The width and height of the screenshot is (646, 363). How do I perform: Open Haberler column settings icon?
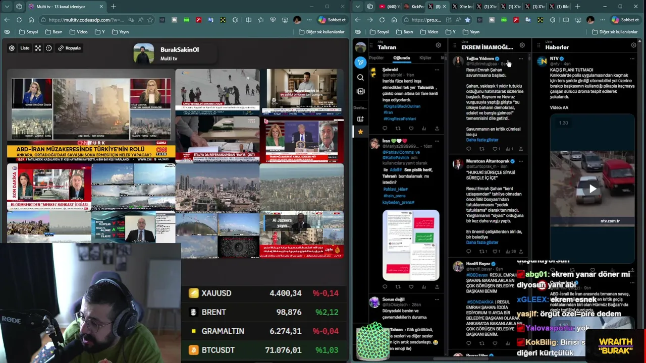click(x=633, y=45)
